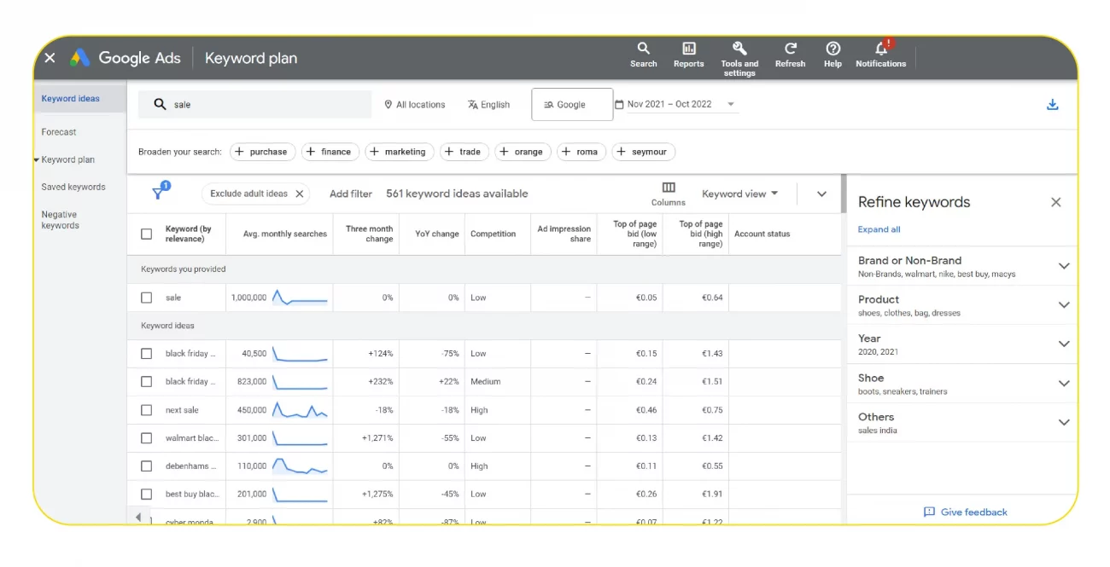The width and height of the screenshot is (1110, 567).
Task: Click the Google search network box
Action: tap(572, 105)
